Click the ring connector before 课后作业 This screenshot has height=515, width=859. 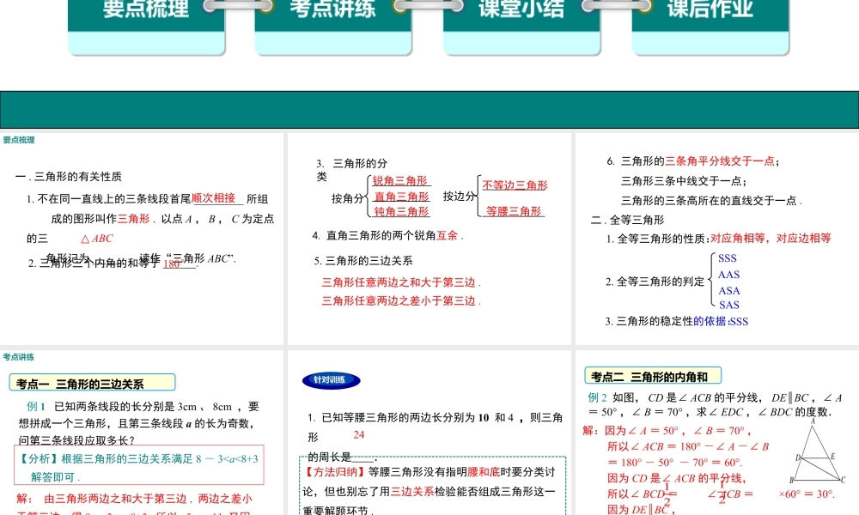pyautogui.click(x=617, y=7)
